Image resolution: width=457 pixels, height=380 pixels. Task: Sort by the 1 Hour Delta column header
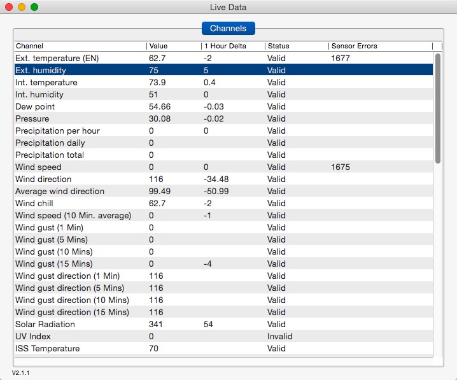point(233,46)
